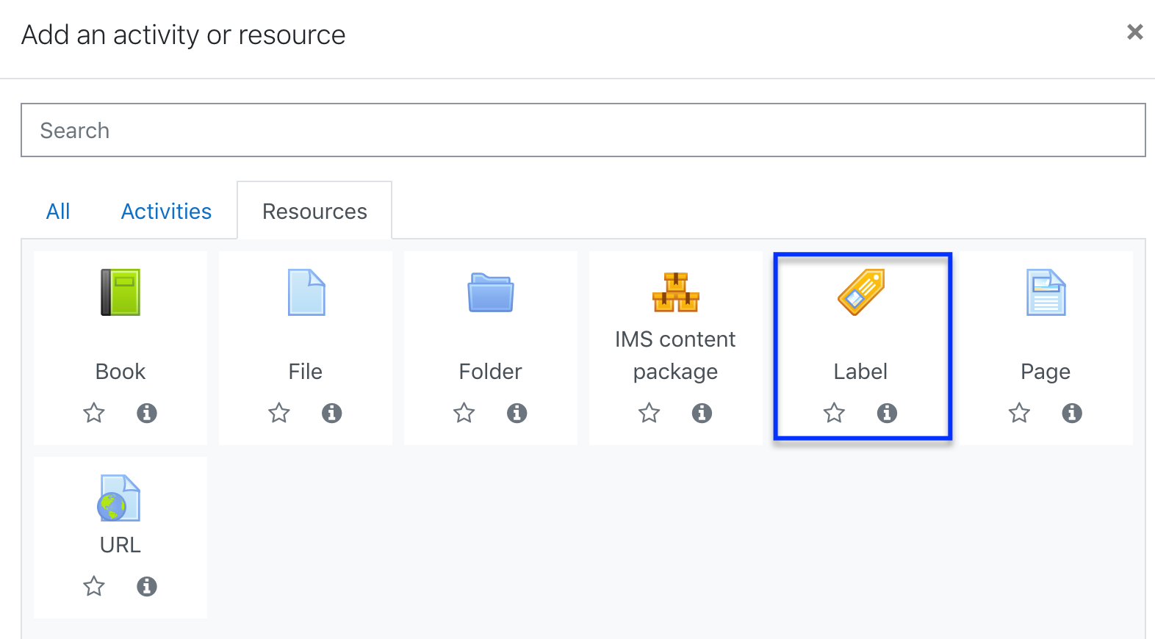Show info about the URL resource
This screenshot has height=639, width=1155.
click(x=147, y=586)
